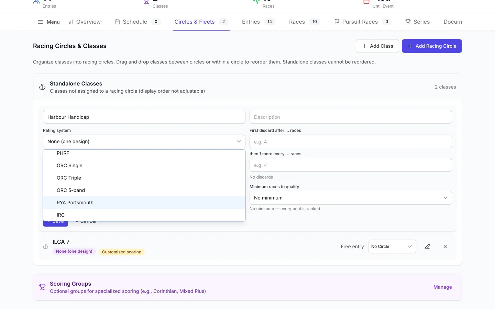Select ORC 5-band rating option
Viewport: 495px width, 309px height.
click(x=144, y=190)
